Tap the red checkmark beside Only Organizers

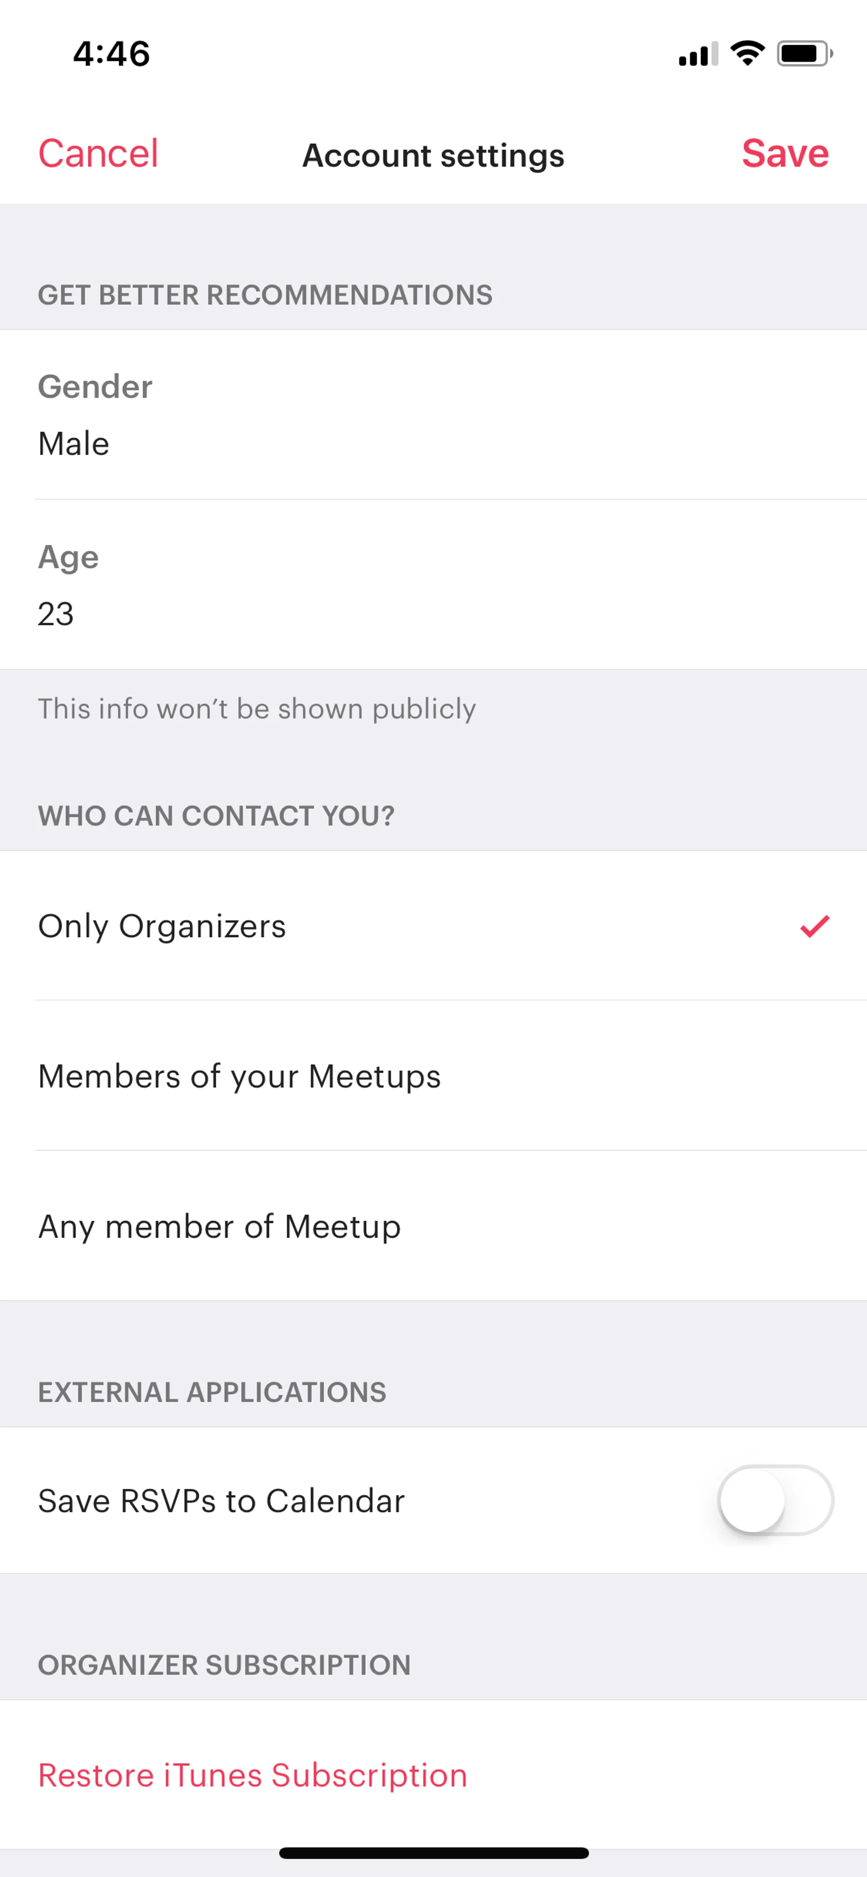point(814,926)
